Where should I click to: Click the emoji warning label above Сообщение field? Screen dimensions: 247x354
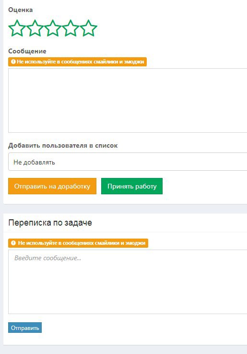click(77, 62)
